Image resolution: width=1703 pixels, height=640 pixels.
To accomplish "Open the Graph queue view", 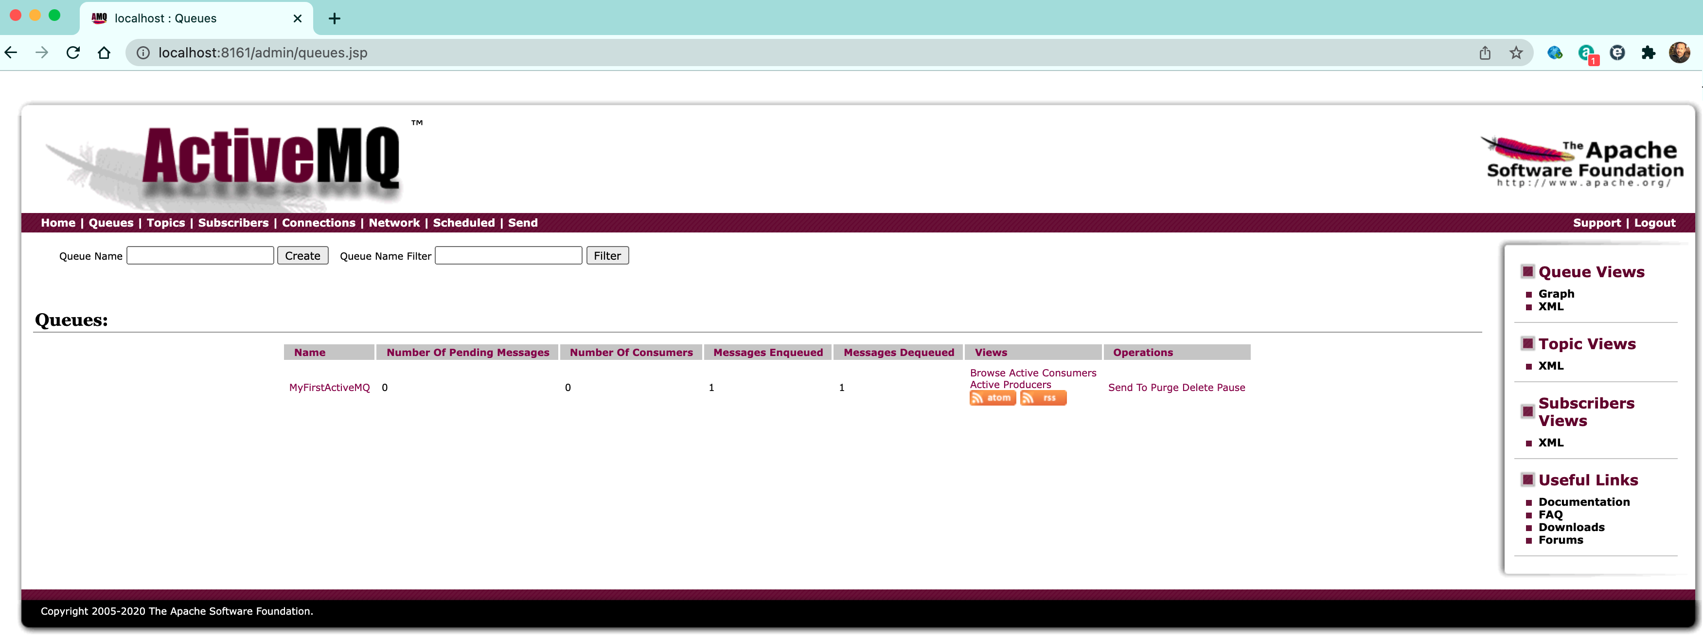I will pyautogui.click(x=1556, y=294).
